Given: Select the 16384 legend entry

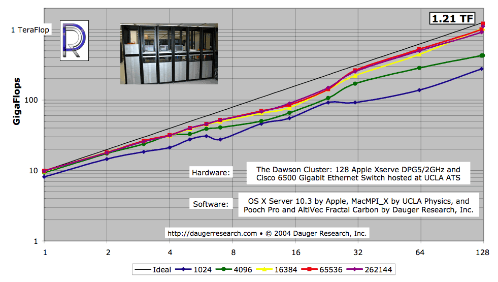Looking at the screenshot, I should point(276,270).
